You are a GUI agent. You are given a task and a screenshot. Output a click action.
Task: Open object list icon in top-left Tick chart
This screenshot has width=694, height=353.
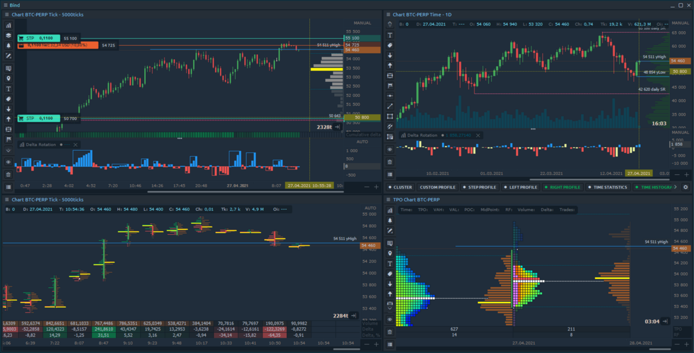[x=9, y=187]
